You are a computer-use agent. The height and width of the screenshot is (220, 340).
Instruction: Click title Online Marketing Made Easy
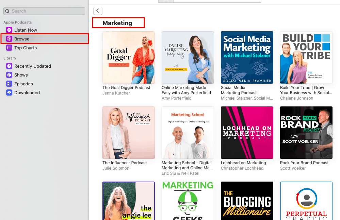(x=186, y=90)
